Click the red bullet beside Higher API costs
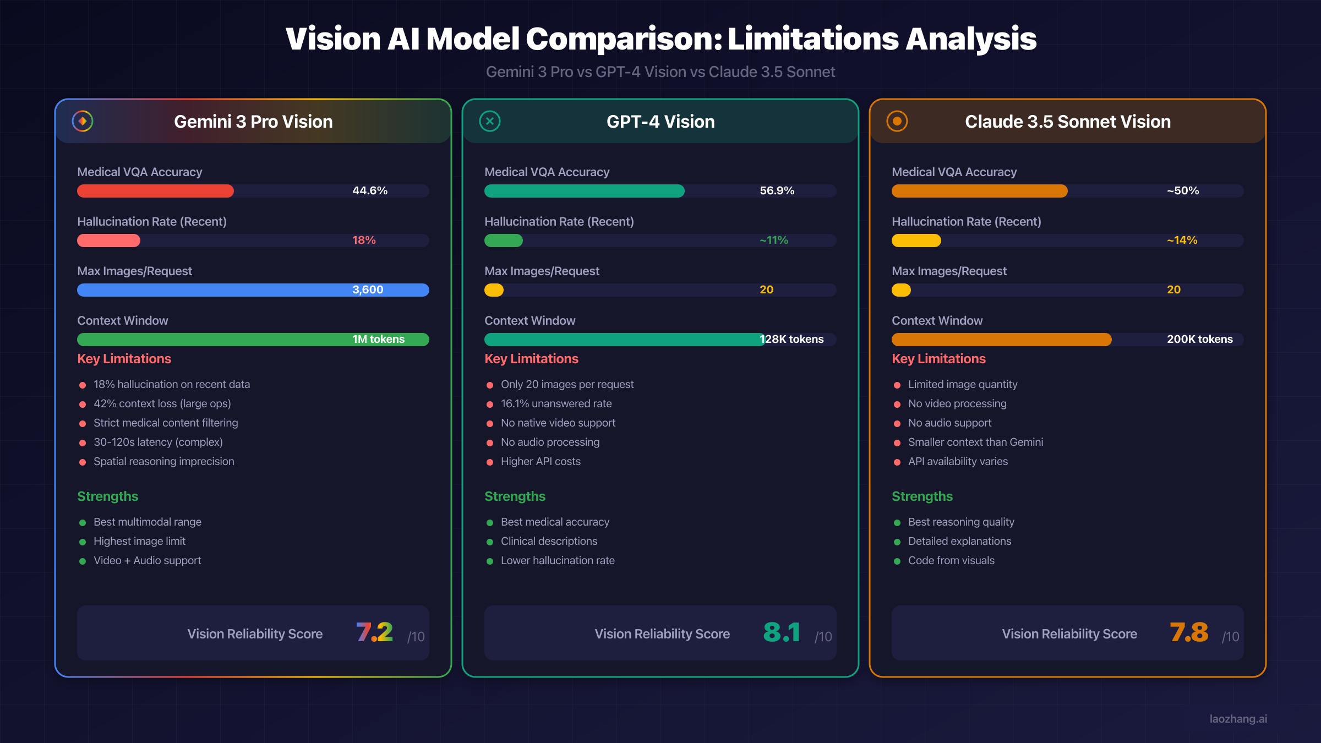This screenshot has width=1321, height=743. coord(491,462)
